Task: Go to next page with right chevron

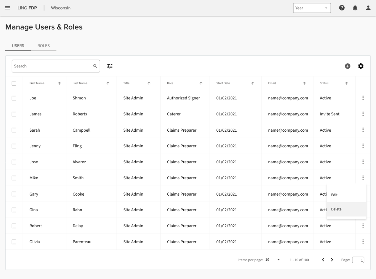Action: click(x=332, y=260)
